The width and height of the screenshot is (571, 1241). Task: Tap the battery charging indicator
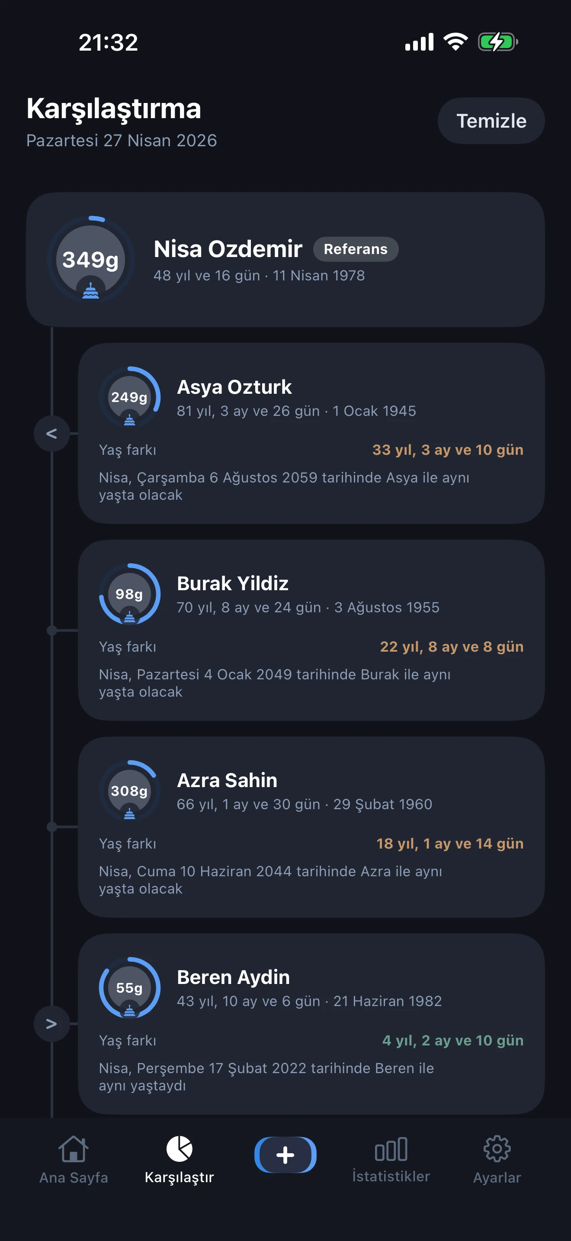tap(497, 42)
